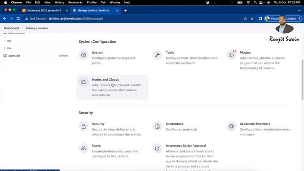The image size is (304, 171).
Task: Open the History menu
Action: tap(59, 2)
